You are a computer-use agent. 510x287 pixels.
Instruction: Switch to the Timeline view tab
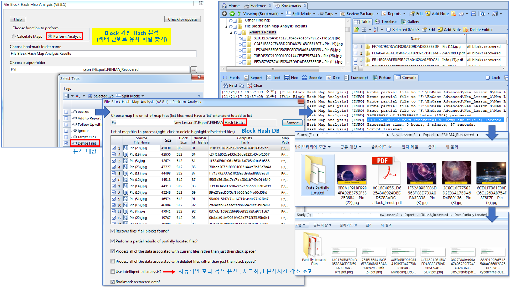pyautogui.click(x=386, y=22)
